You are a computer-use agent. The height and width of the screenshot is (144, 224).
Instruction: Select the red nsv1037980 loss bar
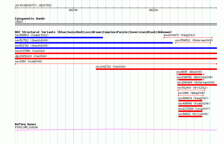(x=116, y=53)
